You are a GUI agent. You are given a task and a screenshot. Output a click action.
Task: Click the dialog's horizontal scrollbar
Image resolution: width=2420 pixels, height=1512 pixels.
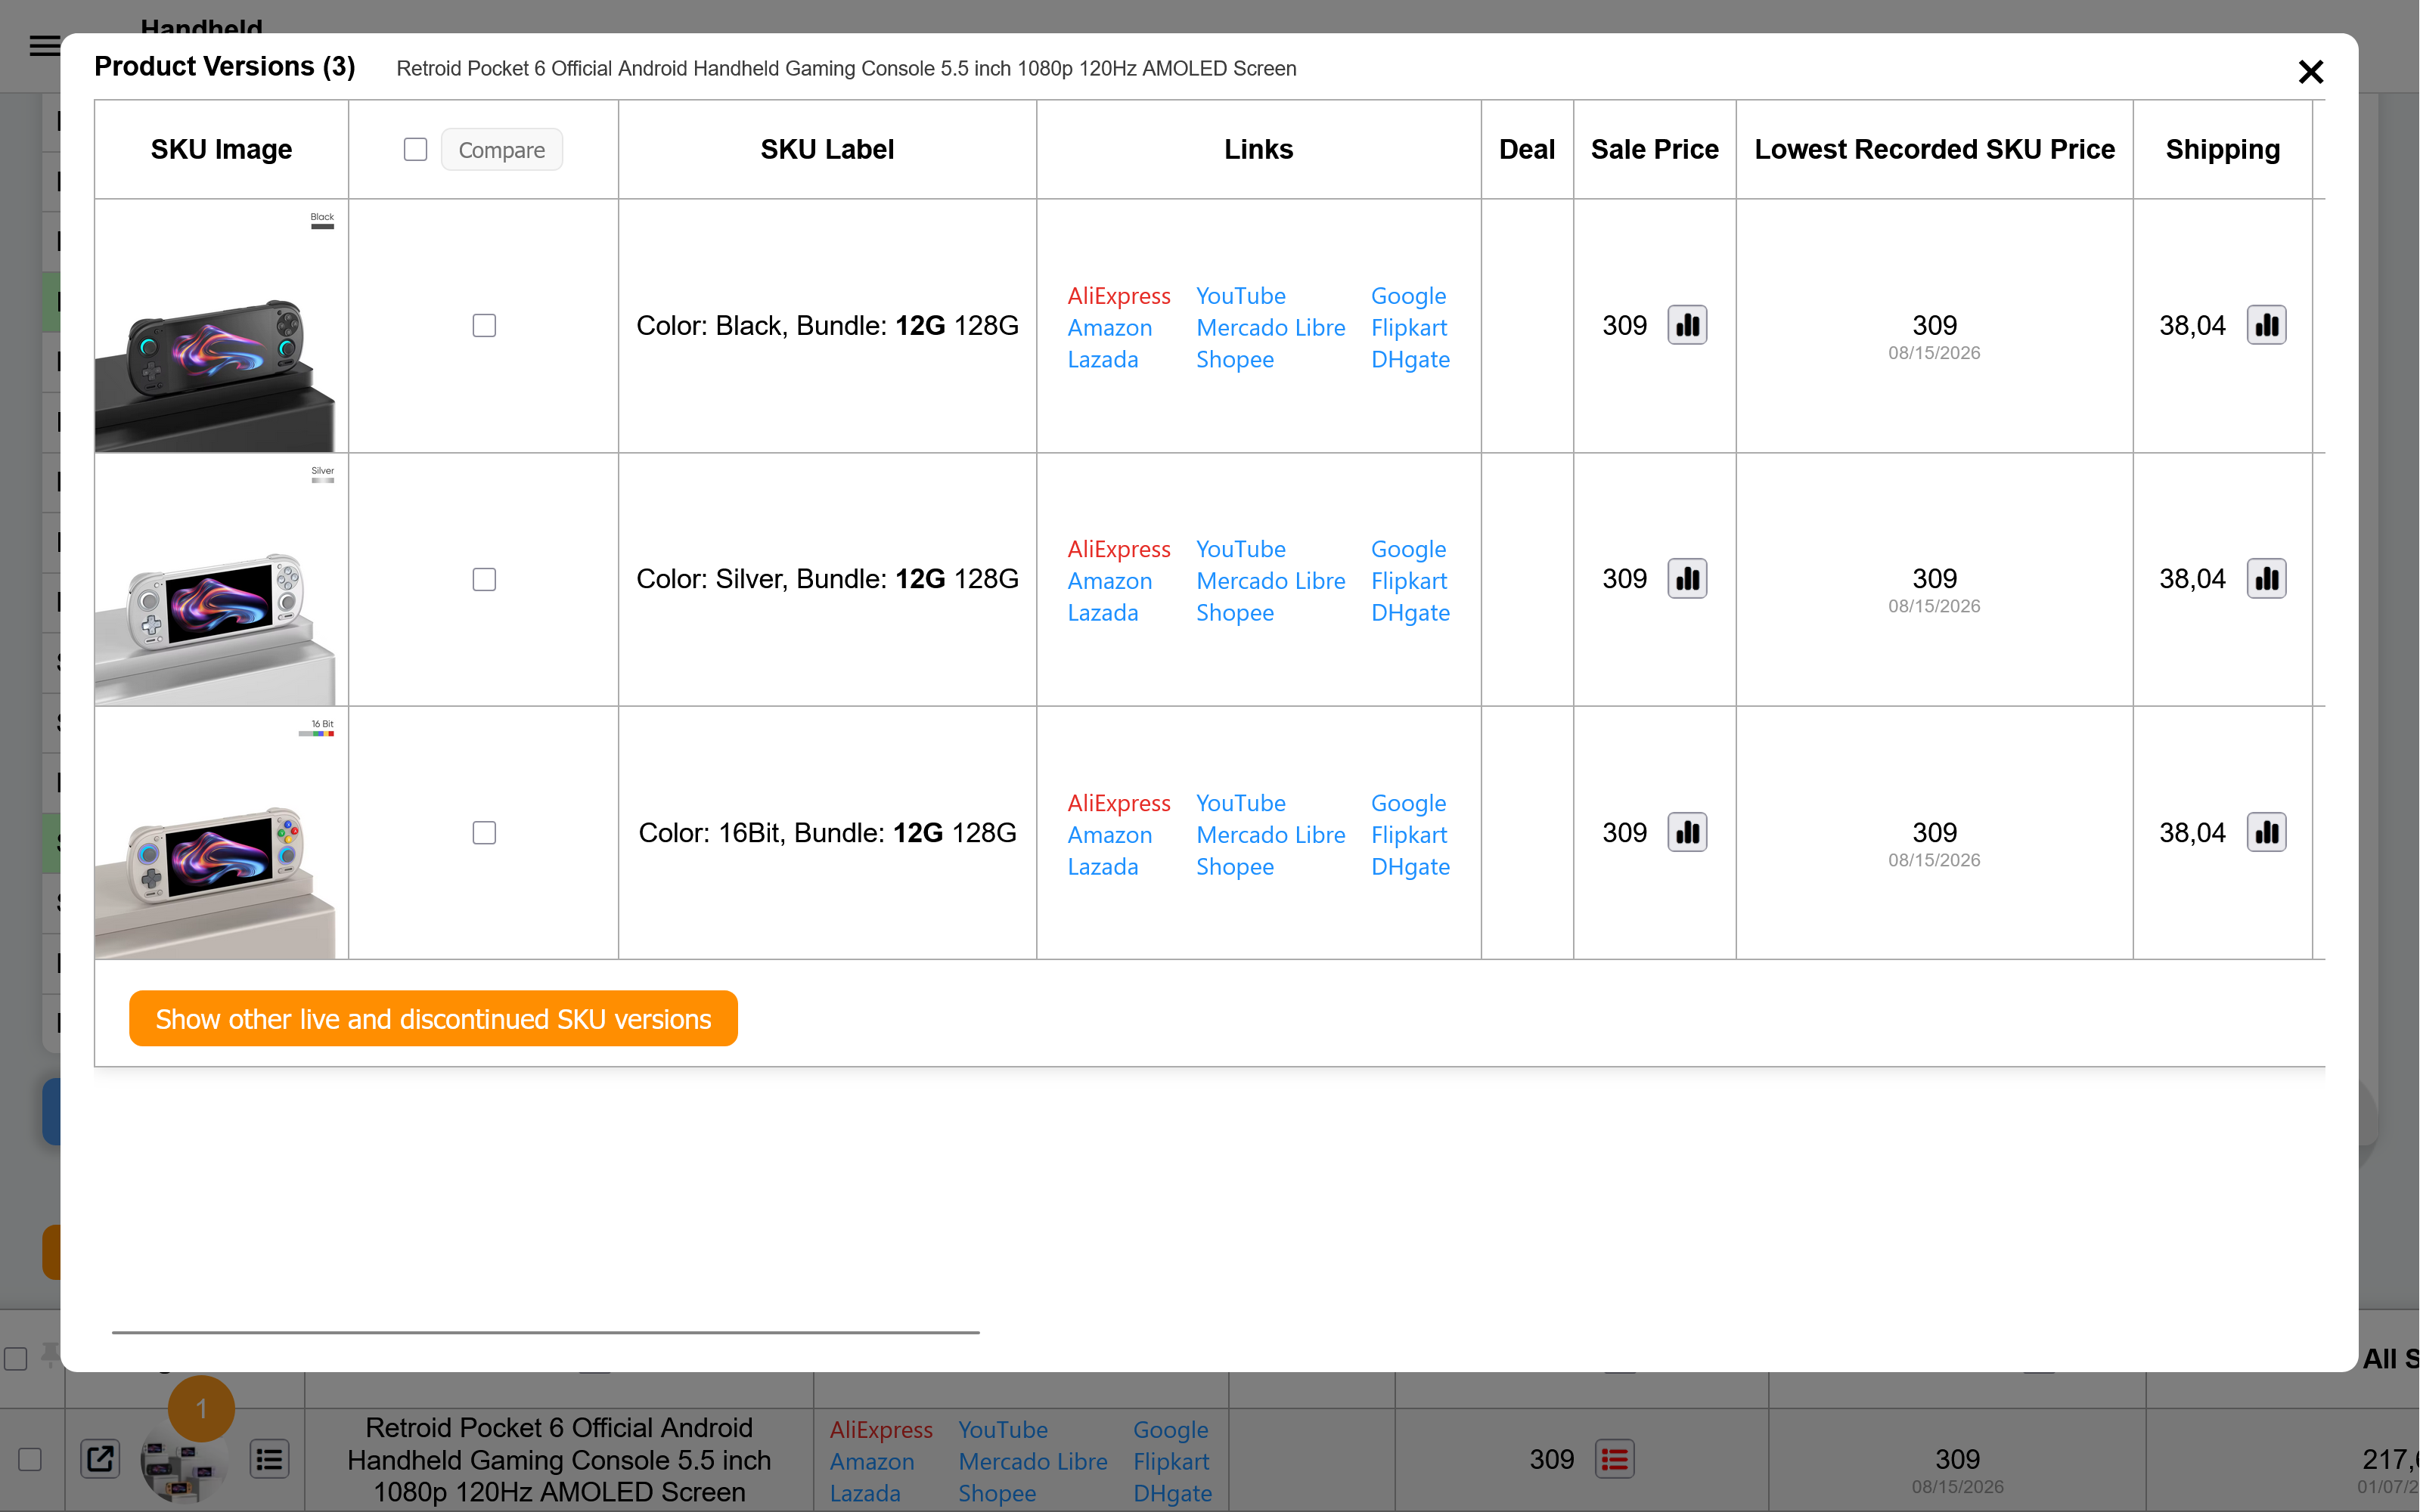point(545,1332)
